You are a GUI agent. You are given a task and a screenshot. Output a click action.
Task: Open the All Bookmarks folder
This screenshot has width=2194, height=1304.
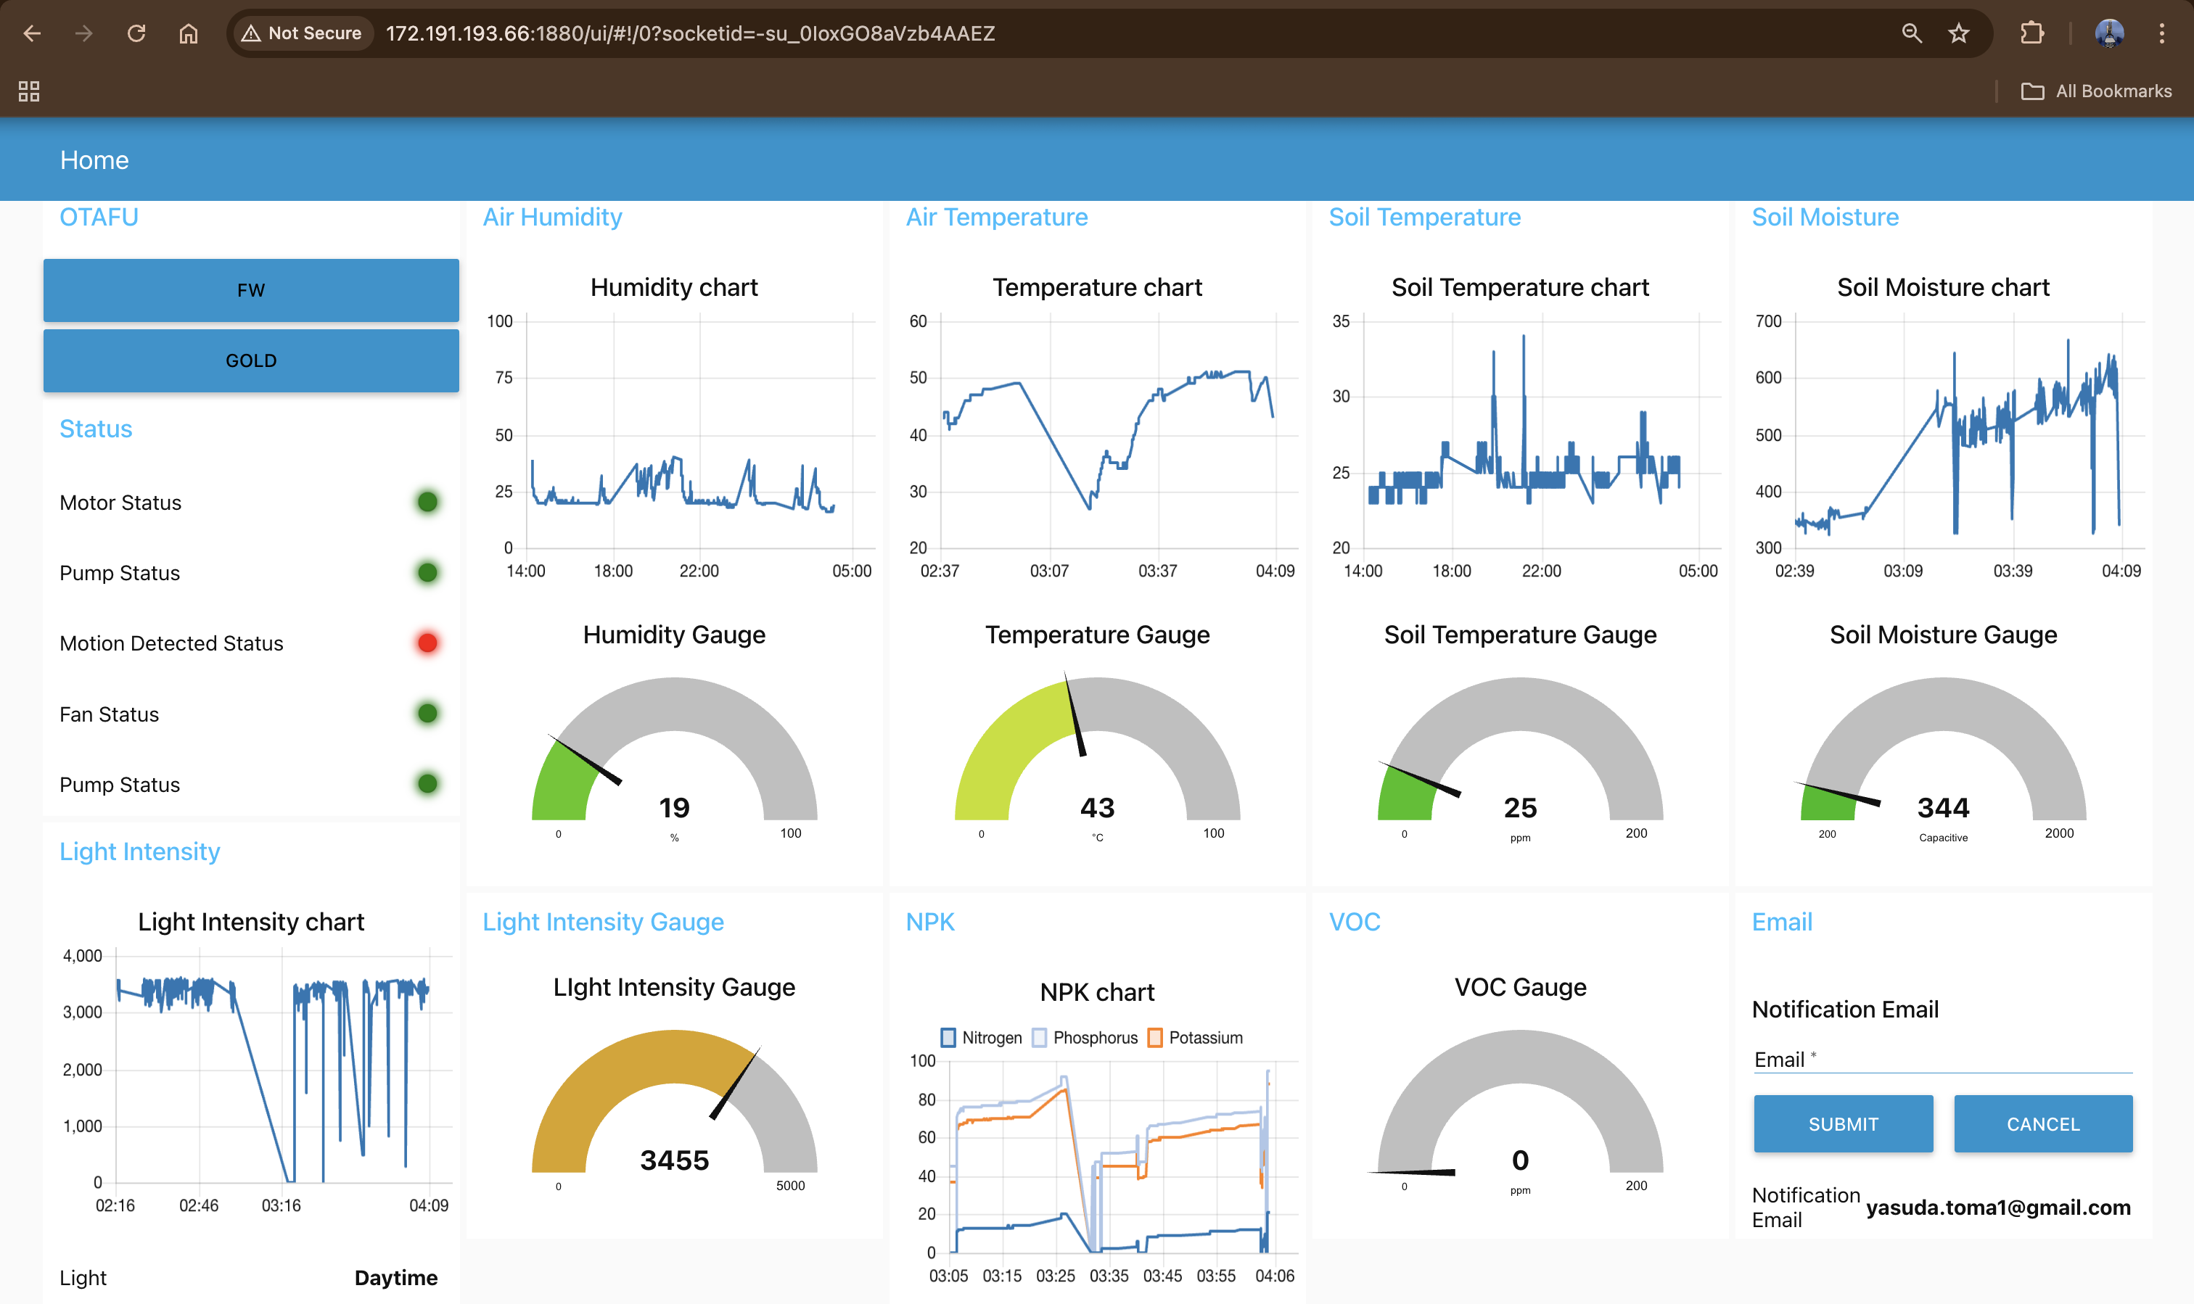2097,91
